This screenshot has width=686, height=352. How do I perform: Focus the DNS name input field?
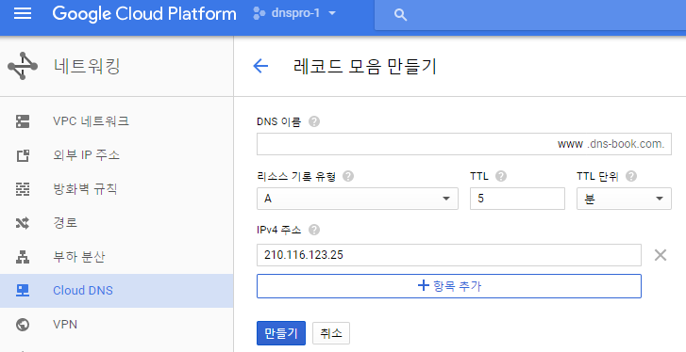pyautogui.click(x=464, y=144)
